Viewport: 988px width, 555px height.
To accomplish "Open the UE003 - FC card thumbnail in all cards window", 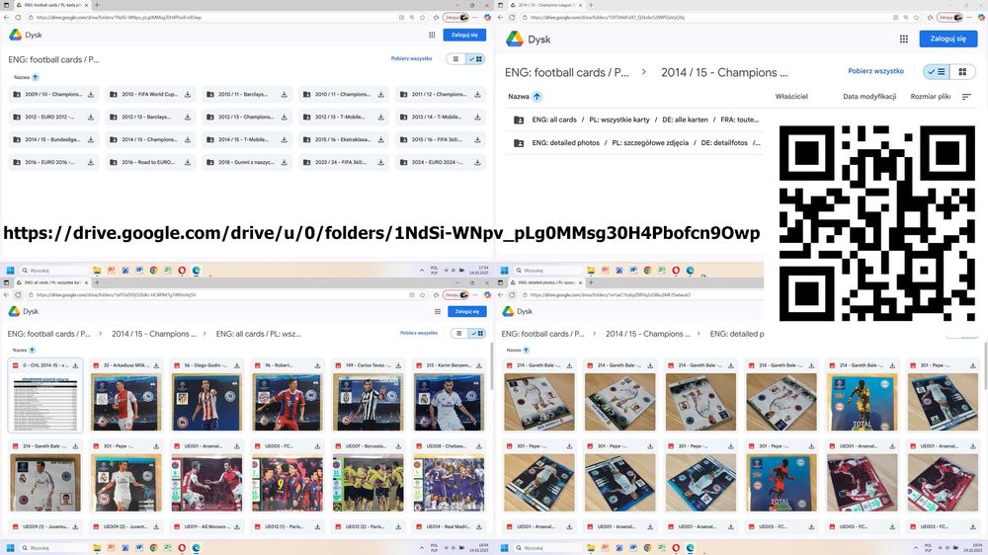I will (288, 483).
